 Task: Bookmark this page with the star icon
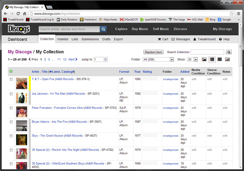[231, 14]
